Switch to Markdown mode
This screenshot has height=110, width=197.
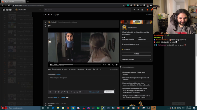pos(94,92)
